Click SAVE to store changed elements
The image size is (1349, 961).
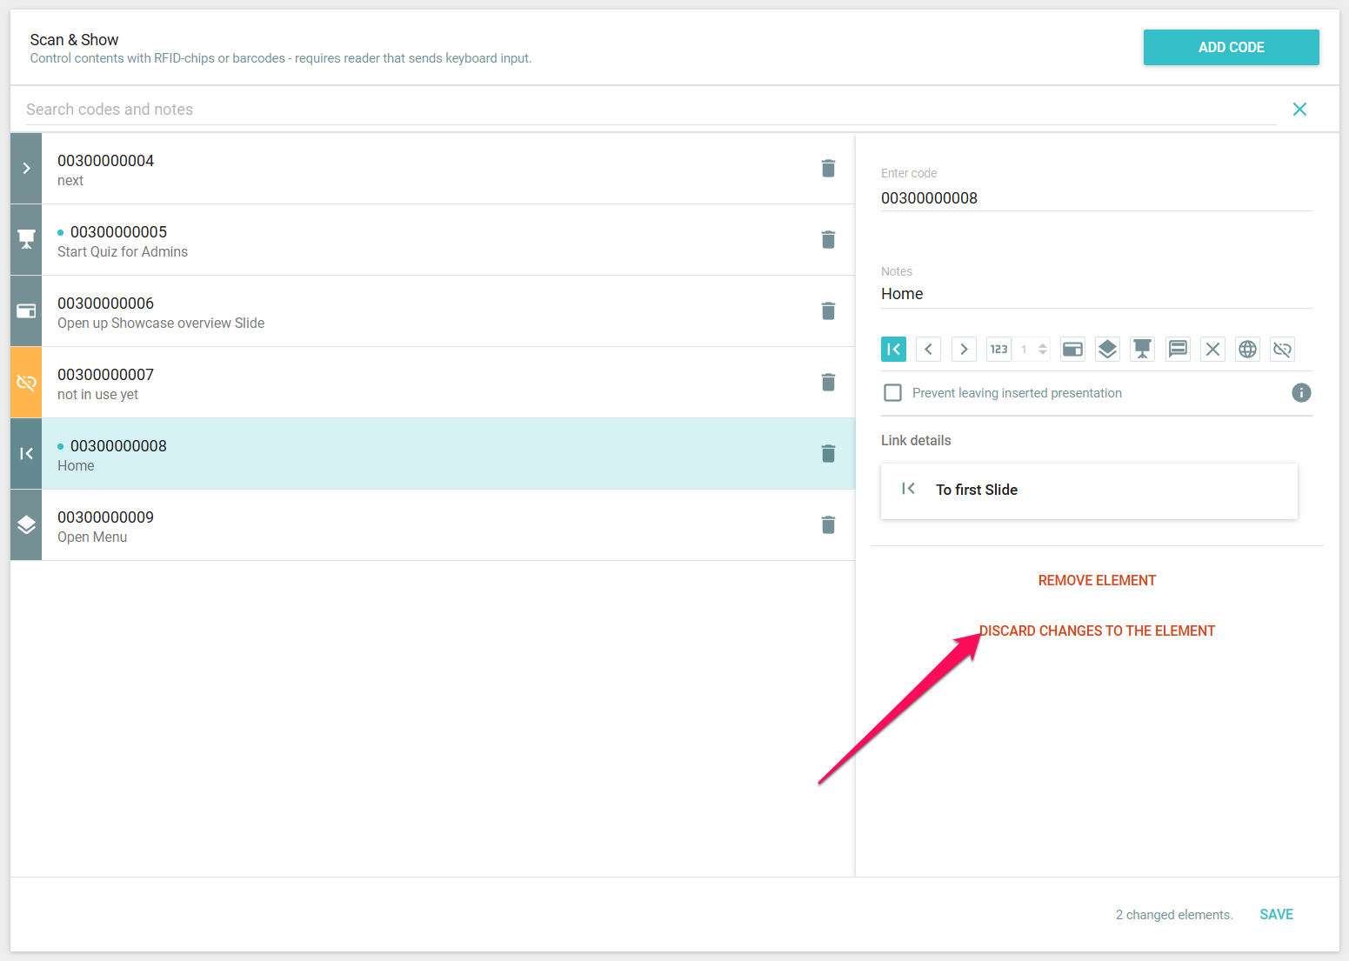tap(1276, 914)
